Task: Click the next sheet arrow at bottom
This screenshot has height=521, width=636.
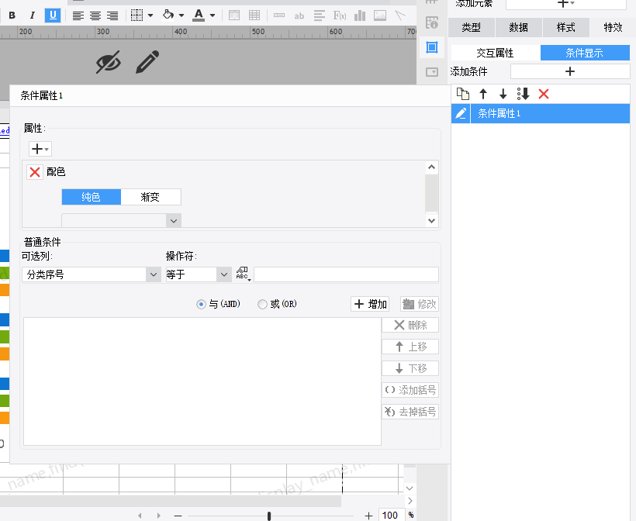Action: click(158, 516)
